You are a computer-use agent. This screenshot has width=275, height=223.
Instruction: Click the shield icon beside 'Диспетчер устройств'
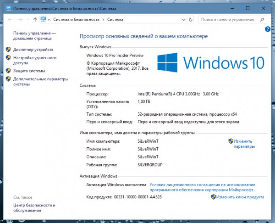click(8, 50)
